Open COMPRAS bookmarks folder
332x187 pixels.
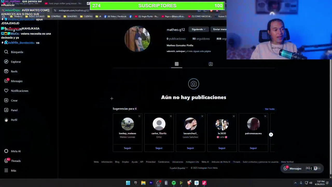[x=54, y=16]
